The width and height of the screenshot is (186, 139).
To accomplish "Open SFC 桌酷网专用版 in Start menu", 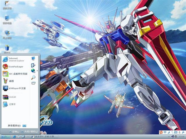I will (15, 74).
